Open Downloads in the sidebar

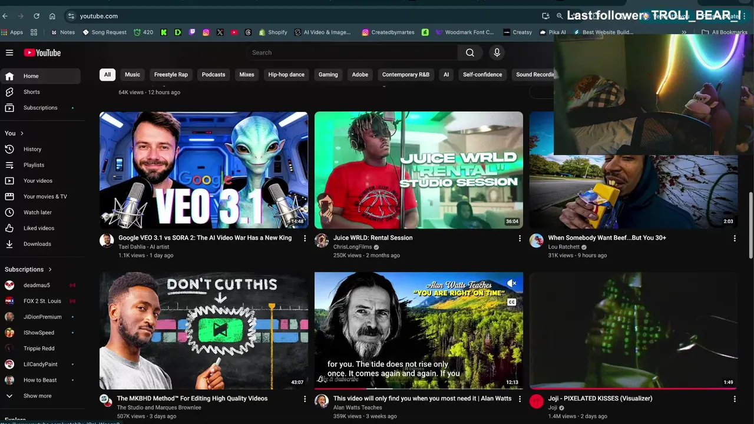[40, 244]
